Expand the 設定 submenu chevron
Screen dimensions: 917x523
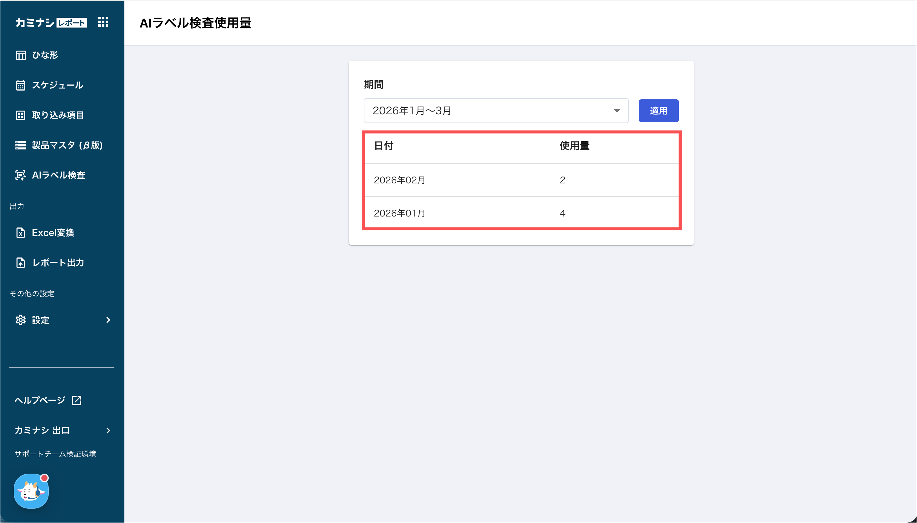(108, 320)
